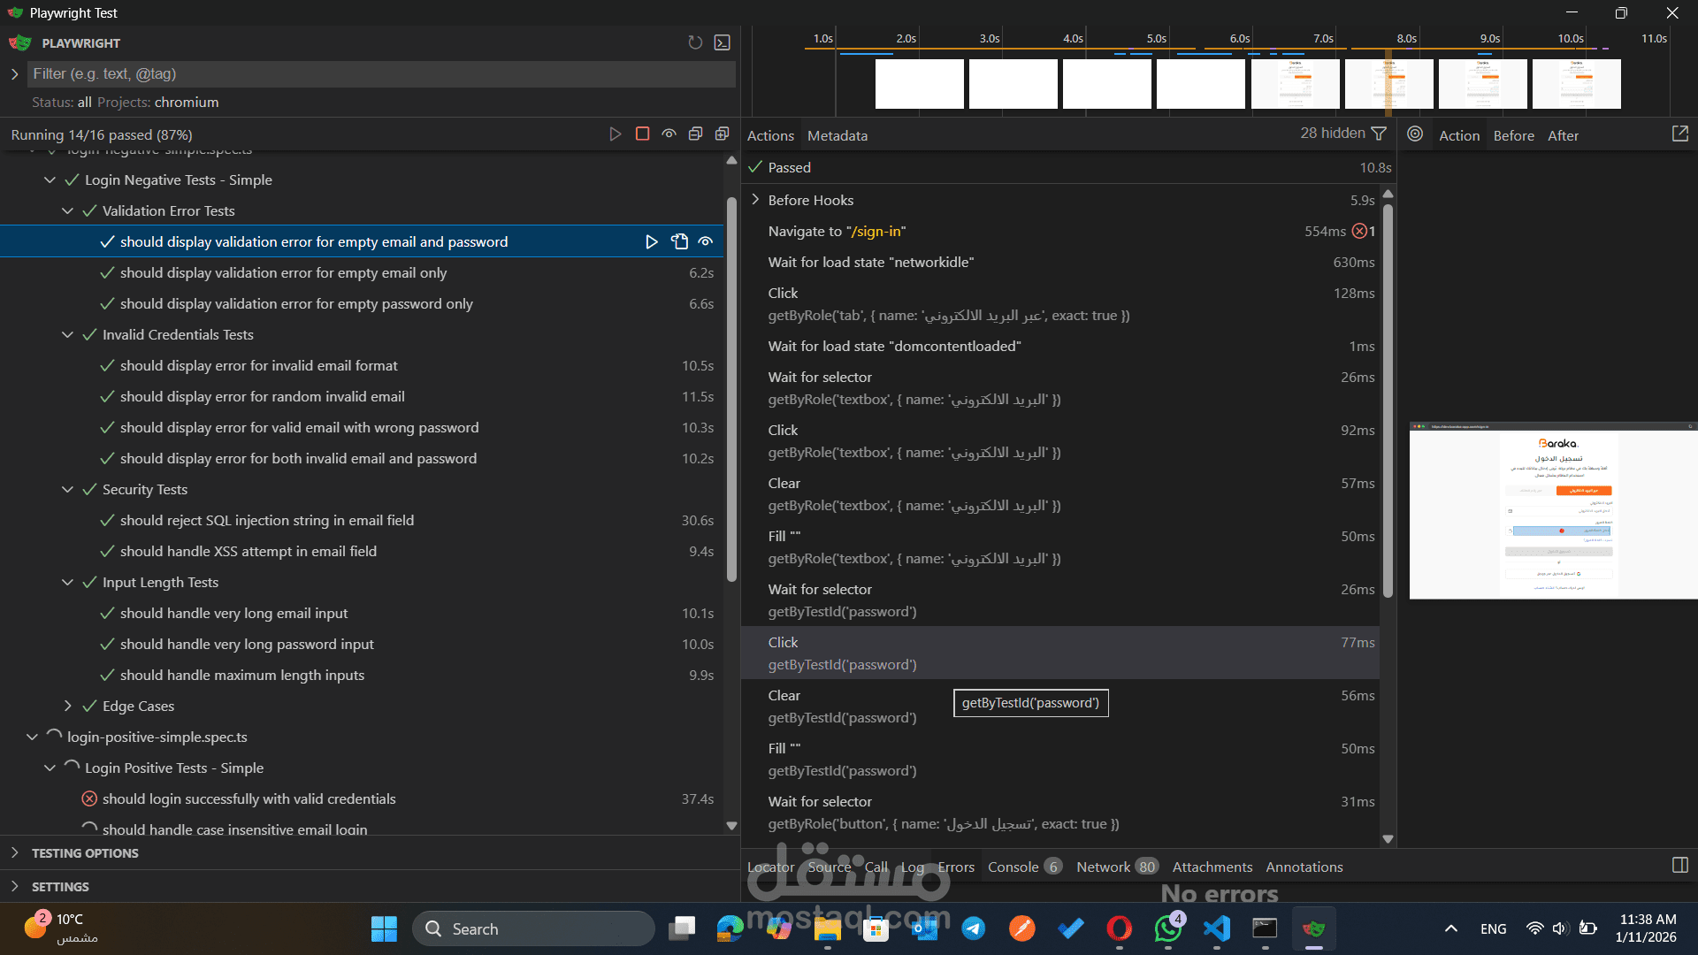This screenshot has width=1698, height=955.
Task: Click the Reload tests icon
Action: click(695, 42)
